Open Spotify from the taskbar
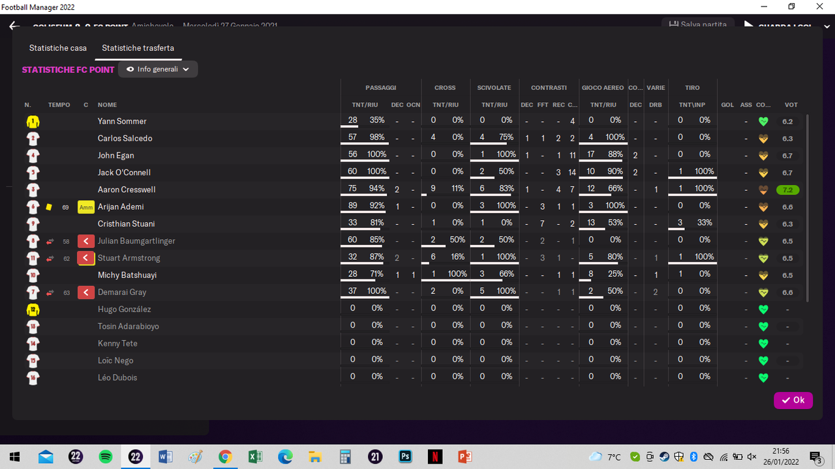 106,457
